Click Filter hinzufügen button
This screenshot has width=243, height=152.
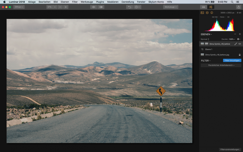tap(232, 61)
